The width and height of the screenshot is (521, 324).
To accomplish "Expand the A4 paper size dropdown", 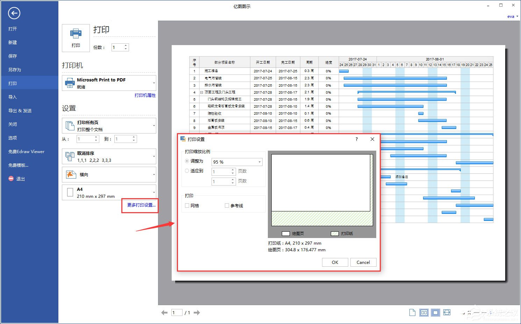I will click(x=109, y=193).
